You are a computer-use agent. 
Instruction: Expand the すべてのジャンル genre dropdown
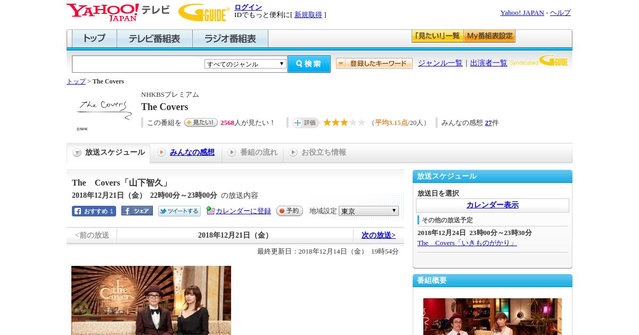click(x=245, y=64)
